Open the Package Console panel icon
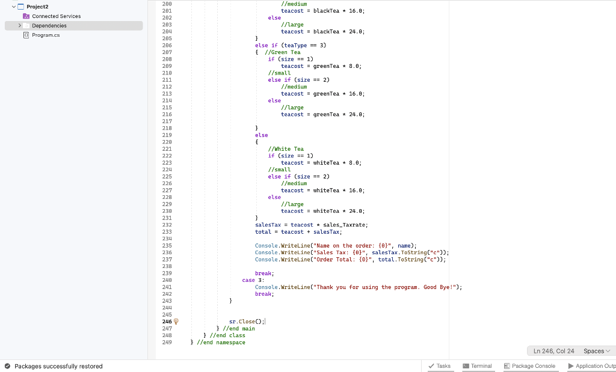 pos(509,365)
